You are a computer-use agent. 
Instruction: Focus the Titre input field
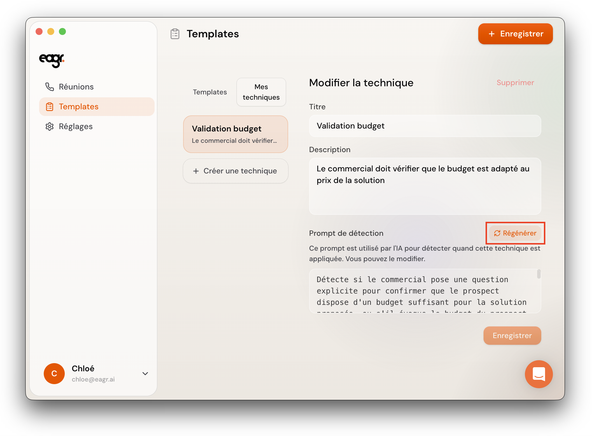tap(425, 126)
